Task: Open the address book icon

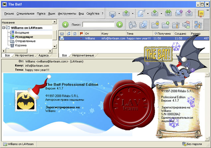Action: [201, 14]
